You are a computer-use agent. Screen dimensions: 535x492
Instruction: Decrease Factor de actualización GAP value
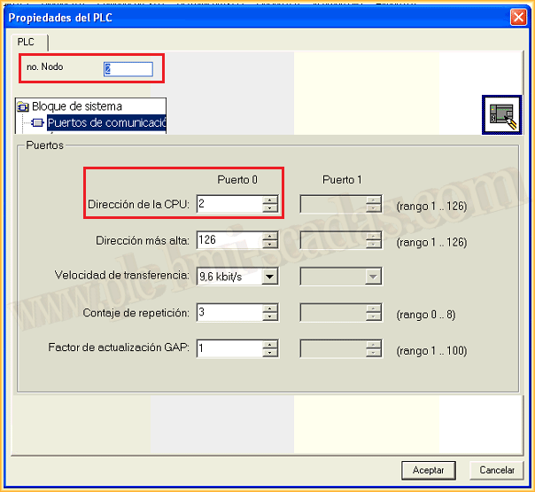[x=270, y=354]
